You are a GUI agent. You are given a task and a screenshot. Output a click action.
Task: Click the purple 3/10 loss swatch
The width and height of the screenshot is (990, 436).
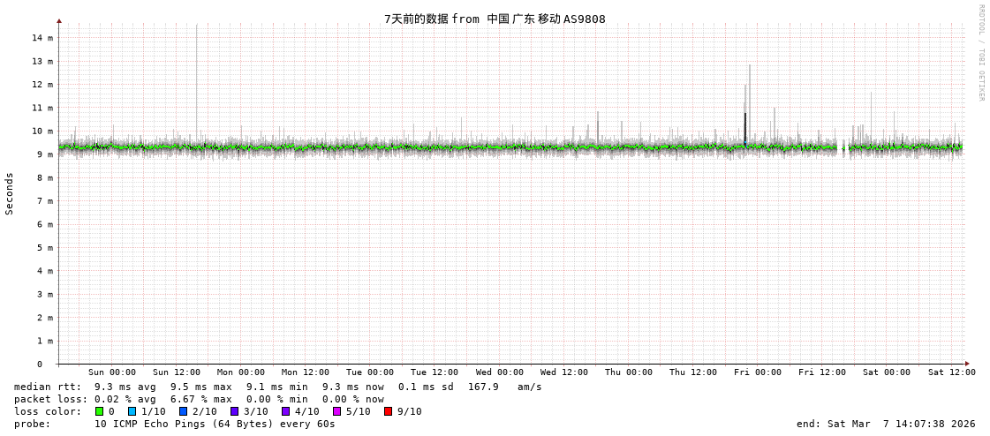coord(234,411)
